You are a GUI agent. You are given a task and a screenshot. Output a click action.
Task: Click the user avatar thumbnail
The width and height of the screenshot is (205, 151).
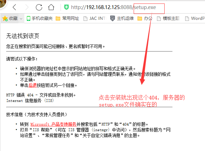click(3, 3)
